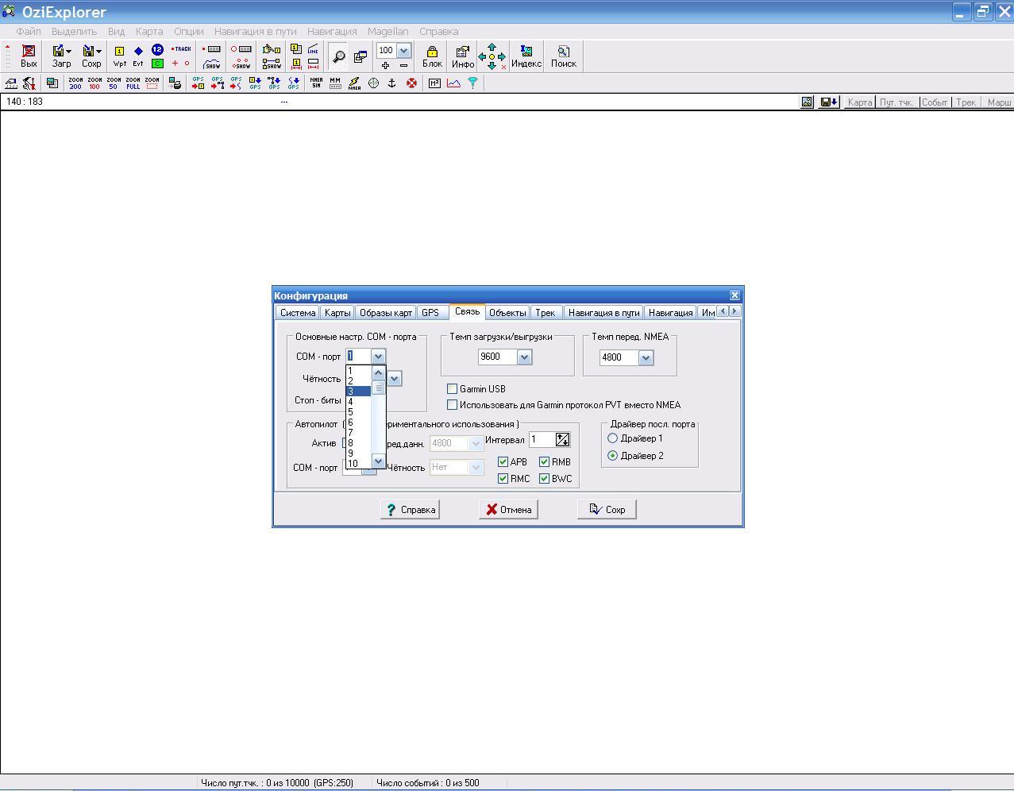Viewport: 1014px width, 791px height.
Task: Click the NMEA SIM simulator icon
Action: (x=316, y=83)
